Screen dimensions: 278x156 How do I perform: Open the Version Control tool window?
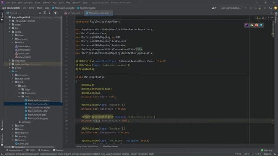tap(14, 150)
